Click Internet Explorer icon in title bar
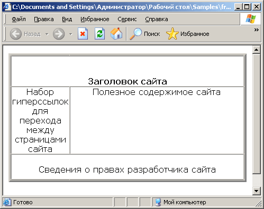 coord(7,7)
